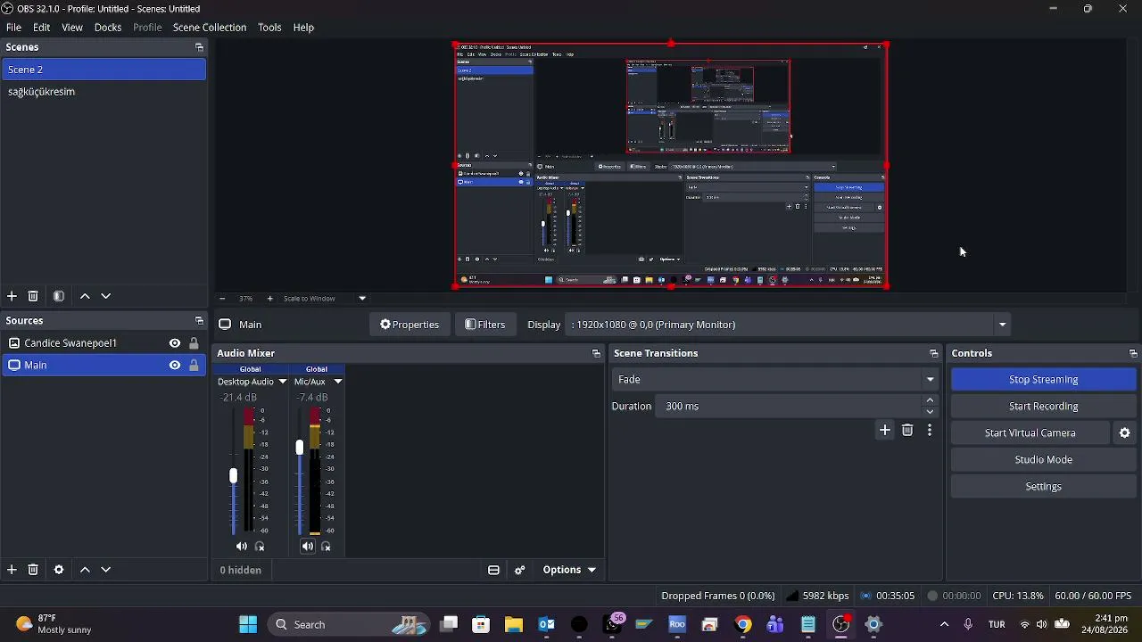The image size is (1142, 642).
Task: Toggle Mic/Aux monitoring headphone icon
Action: [326, 547]
